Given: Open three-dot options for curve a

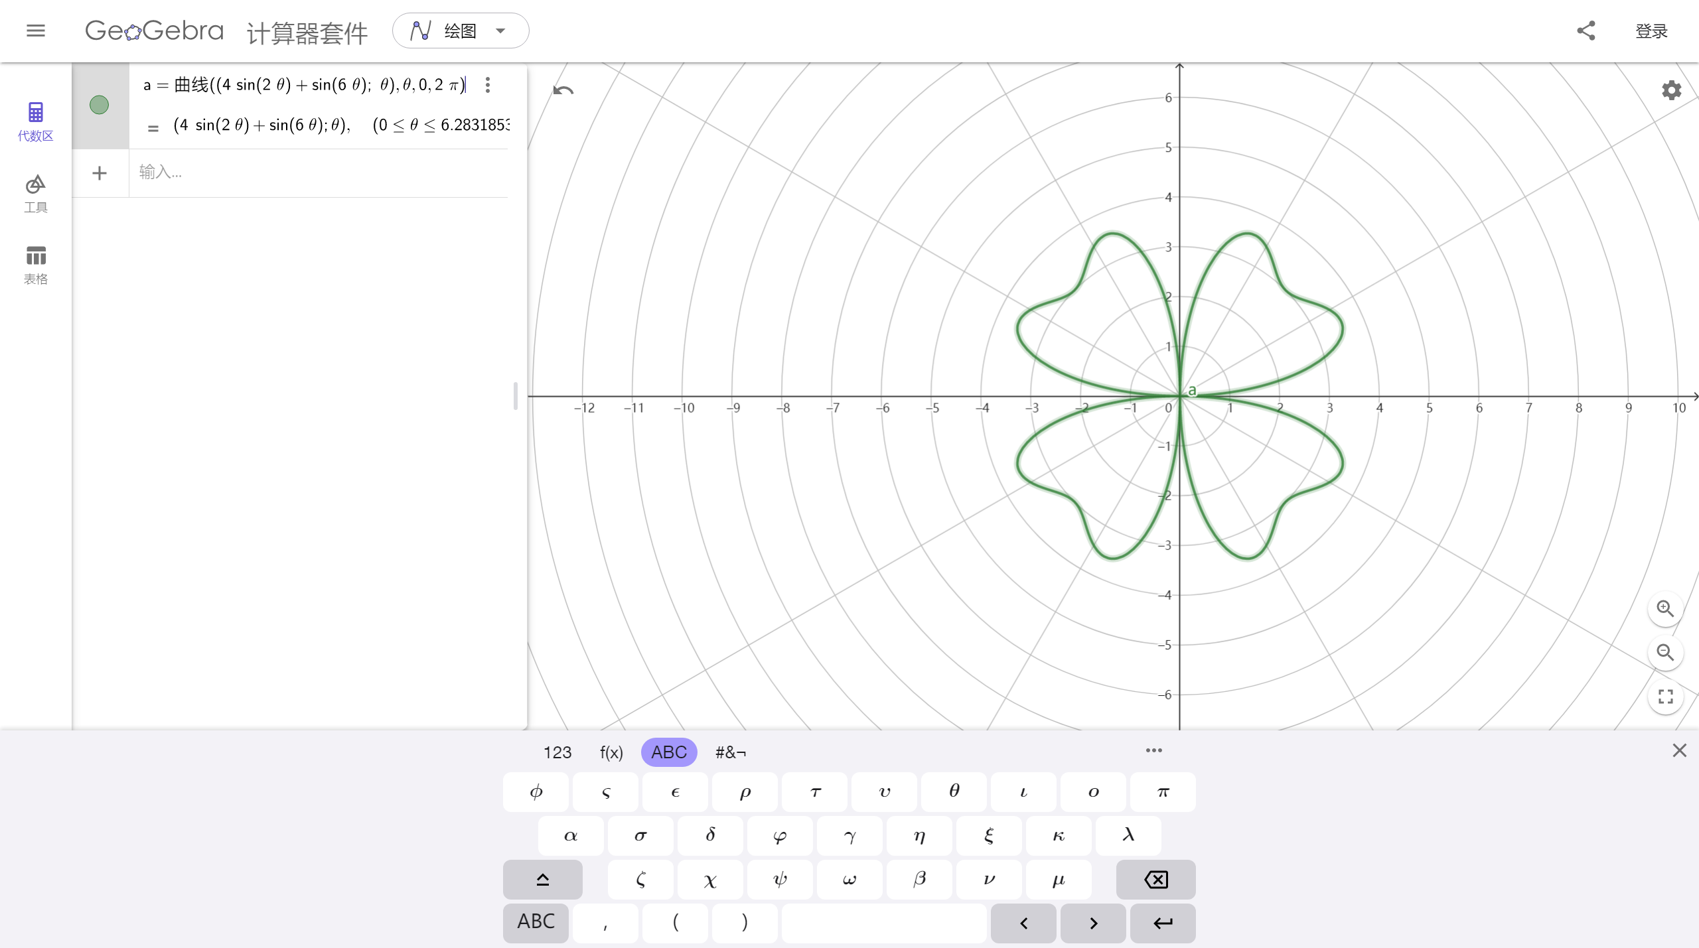Looking at the screenshot, I should tap(488, 85).
